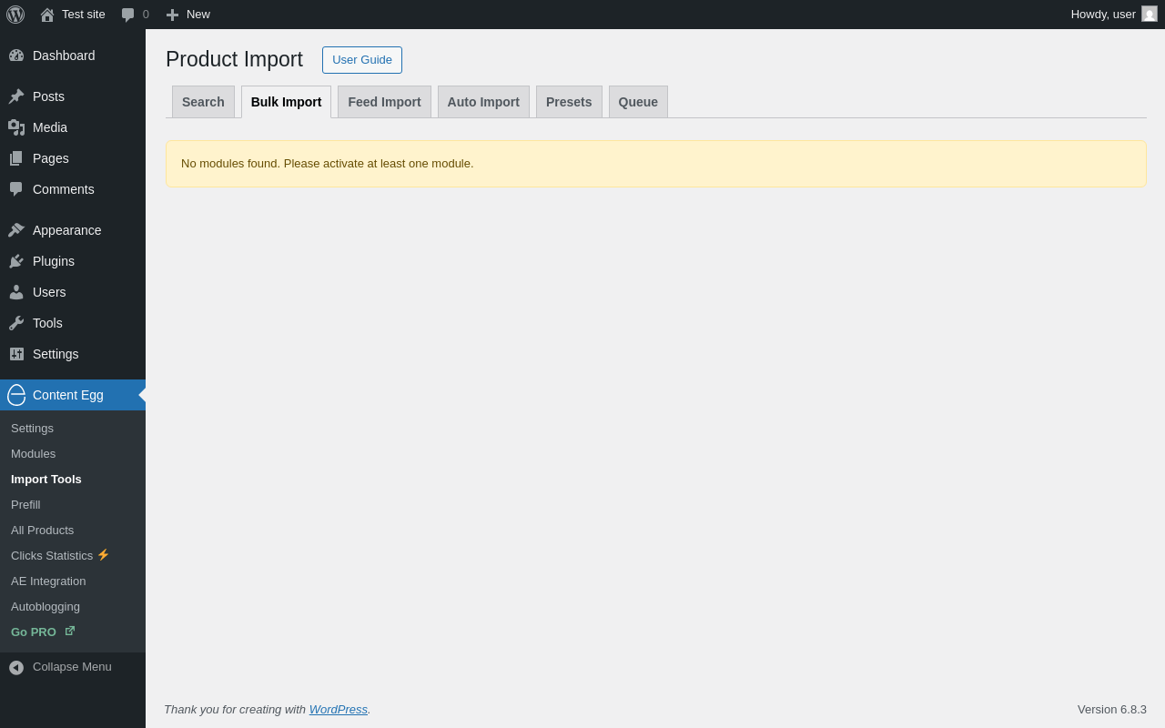Open the Howdy user account menu
This screenshot has height=728, width=1165.
point(1113,15)
